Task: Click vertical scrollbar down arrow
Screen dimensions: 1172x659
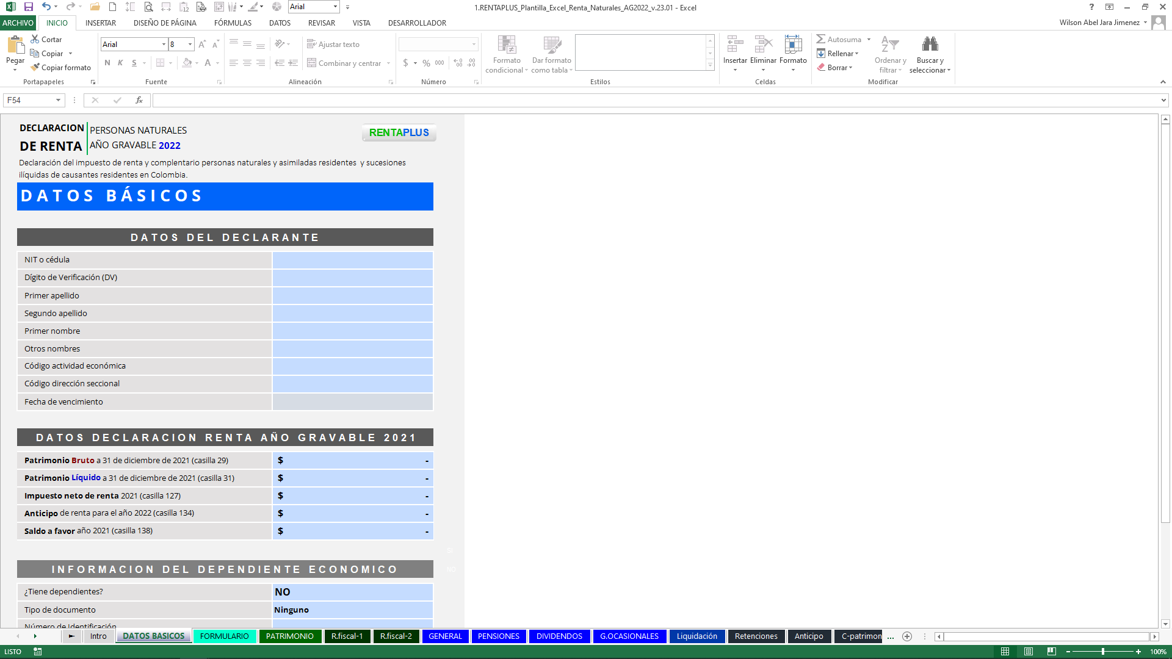Action: tap(1165, 624)
